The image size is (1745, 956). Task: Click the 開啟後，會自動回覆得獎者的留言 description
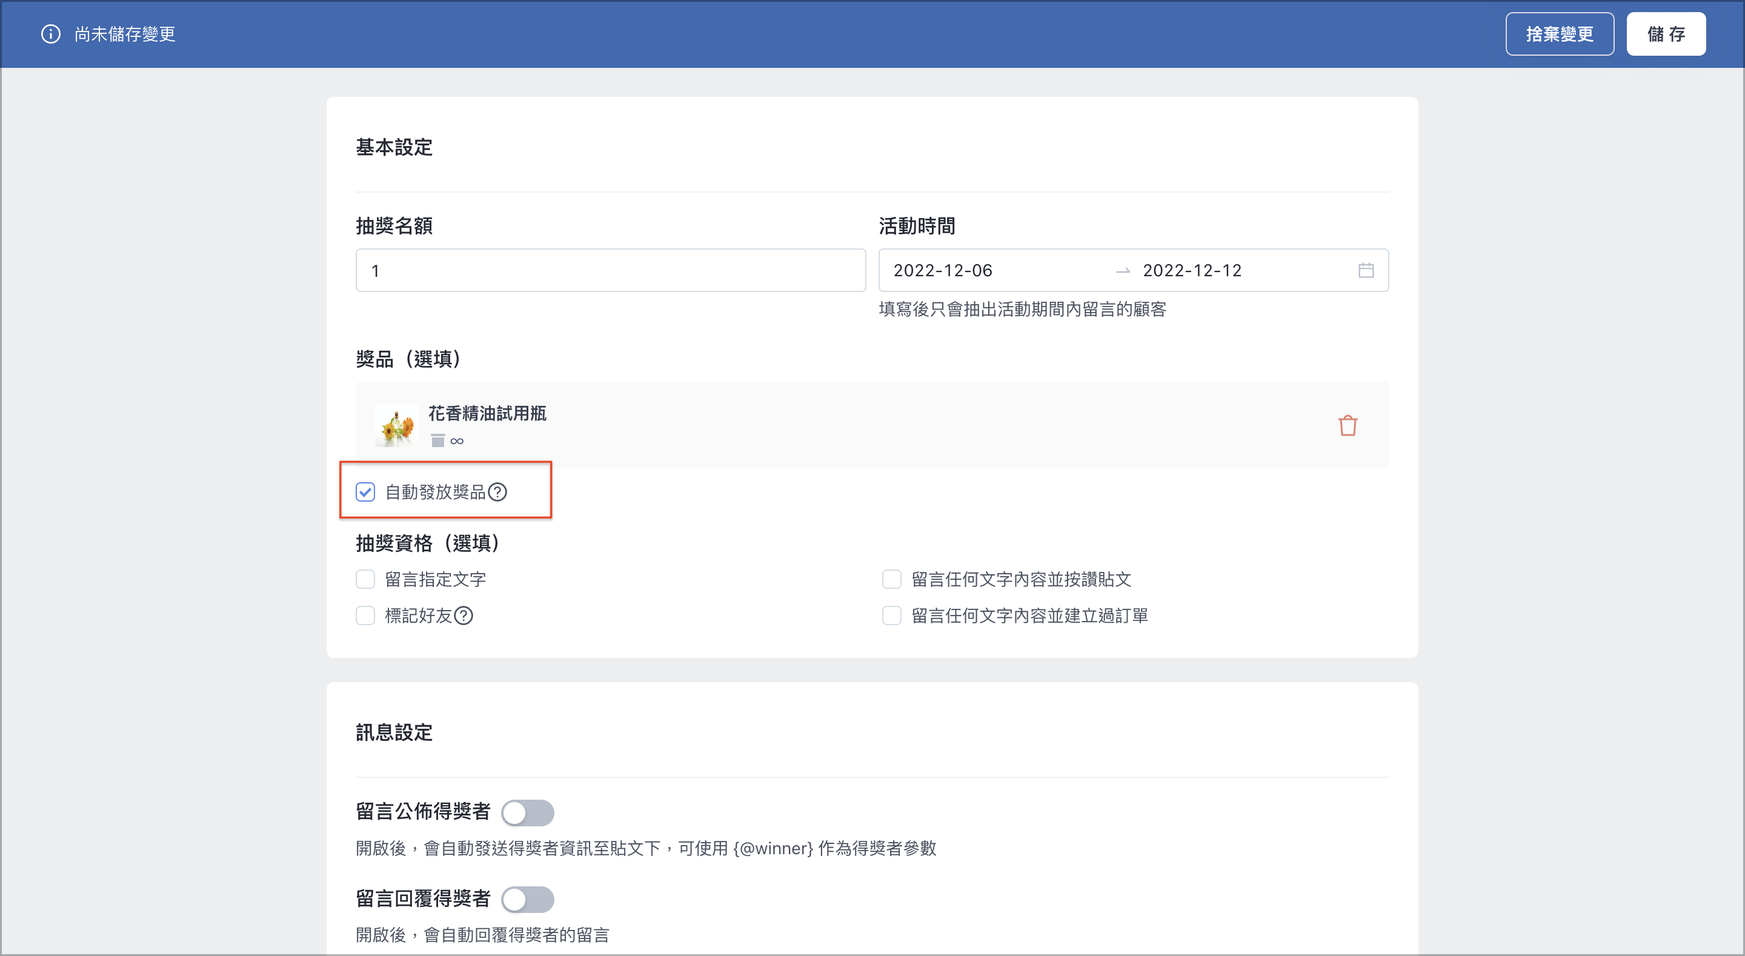(482, 935)
